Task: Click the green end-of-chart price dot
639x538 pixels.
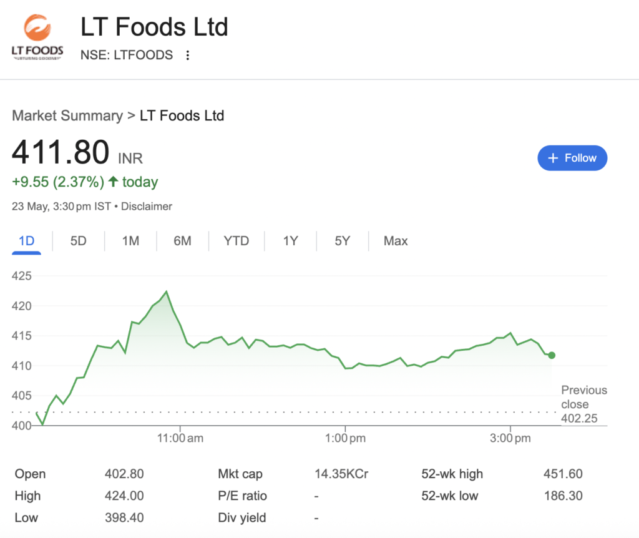Action: (x=552, y=355)
